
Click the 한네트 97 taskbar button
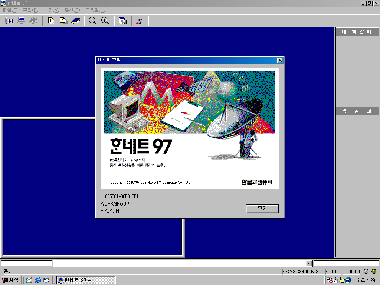click(86, 280)
